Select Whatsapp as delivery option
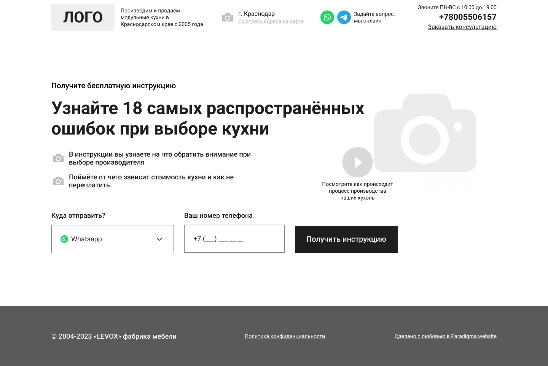This screenshot has height=366, width=548. click(x=87, y=239)
